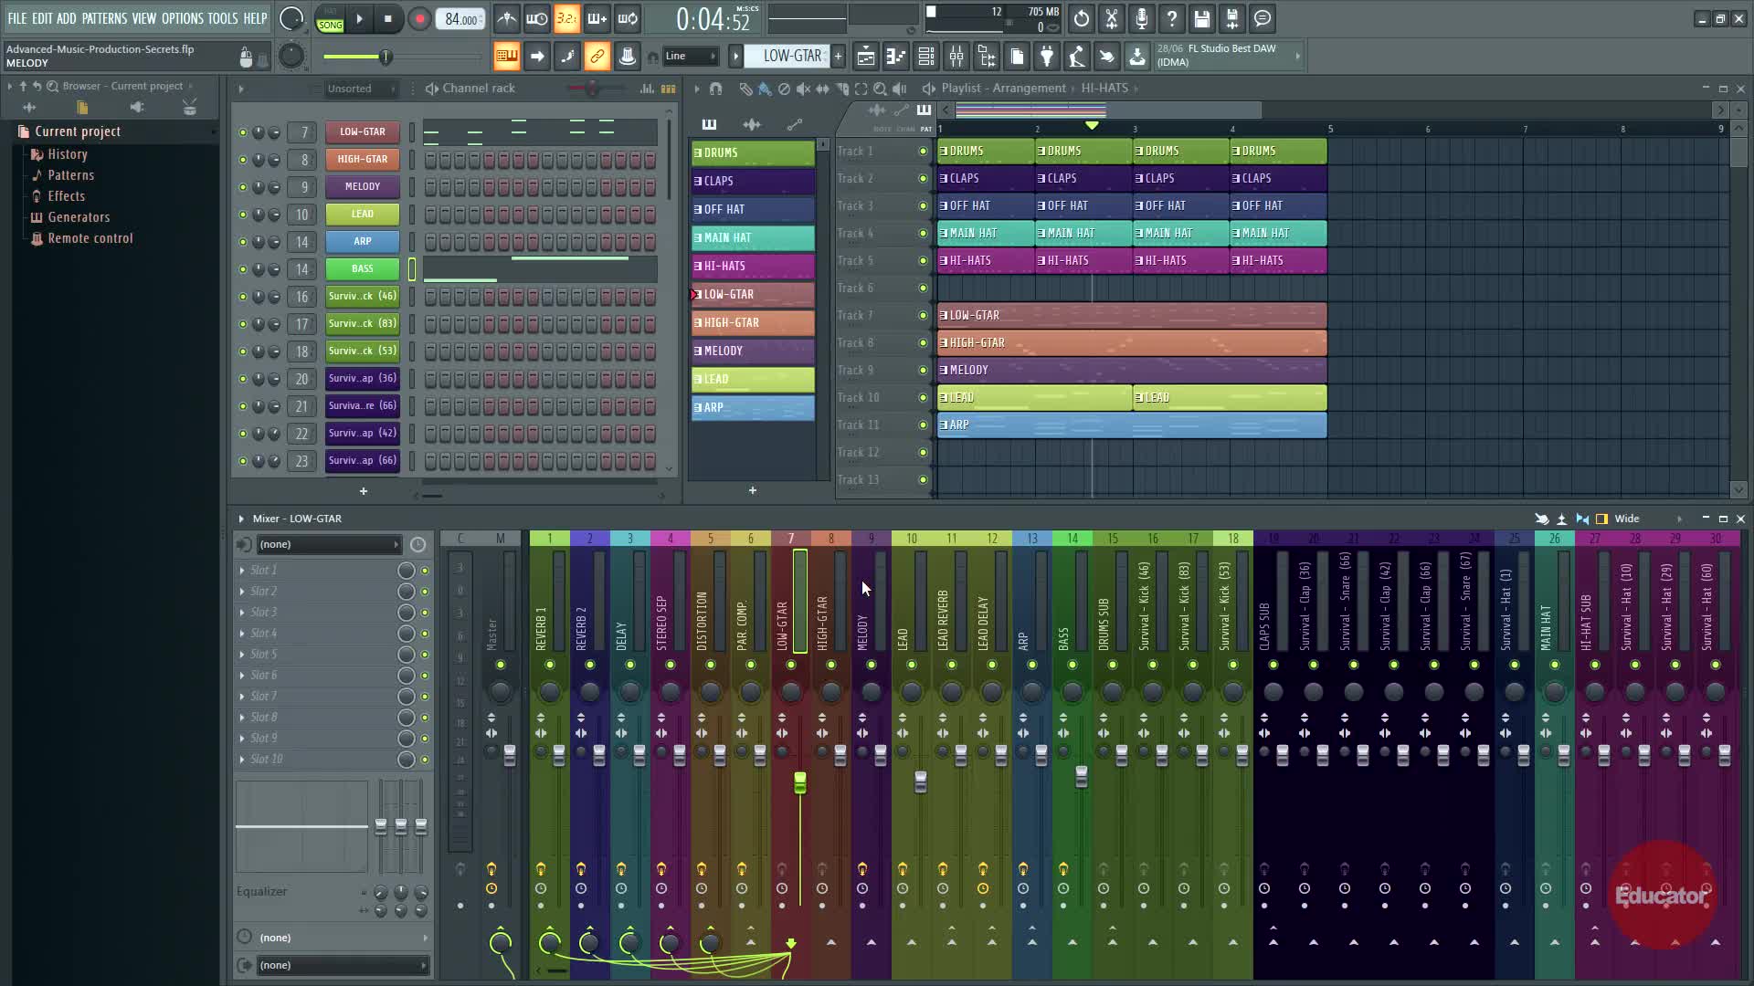The height and width of the screenshot is (986, 1754).
Task: Open the plugin picker plug icon
Action: [1047, 58]
